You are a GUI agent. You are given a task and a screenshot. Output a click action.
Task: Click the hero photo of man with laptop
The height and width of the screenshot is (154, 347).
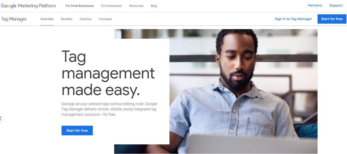tap(243, 91)
